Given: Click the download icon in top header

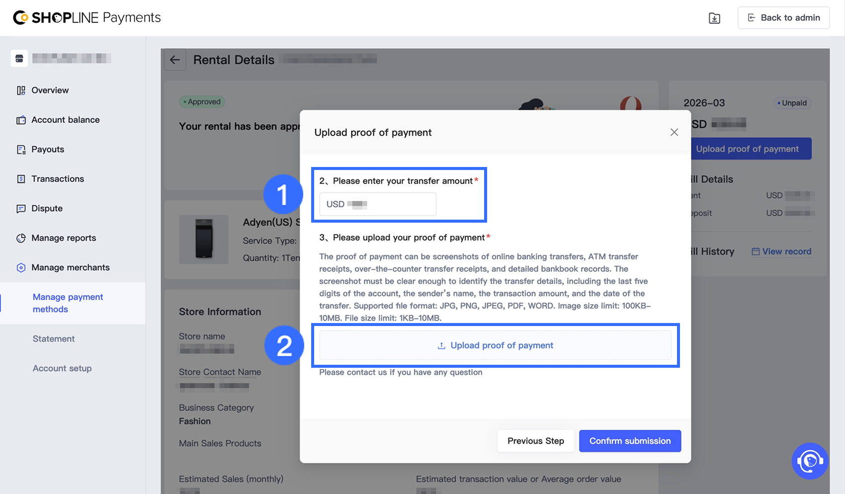Looking at the screenshot, I should 714,18.
